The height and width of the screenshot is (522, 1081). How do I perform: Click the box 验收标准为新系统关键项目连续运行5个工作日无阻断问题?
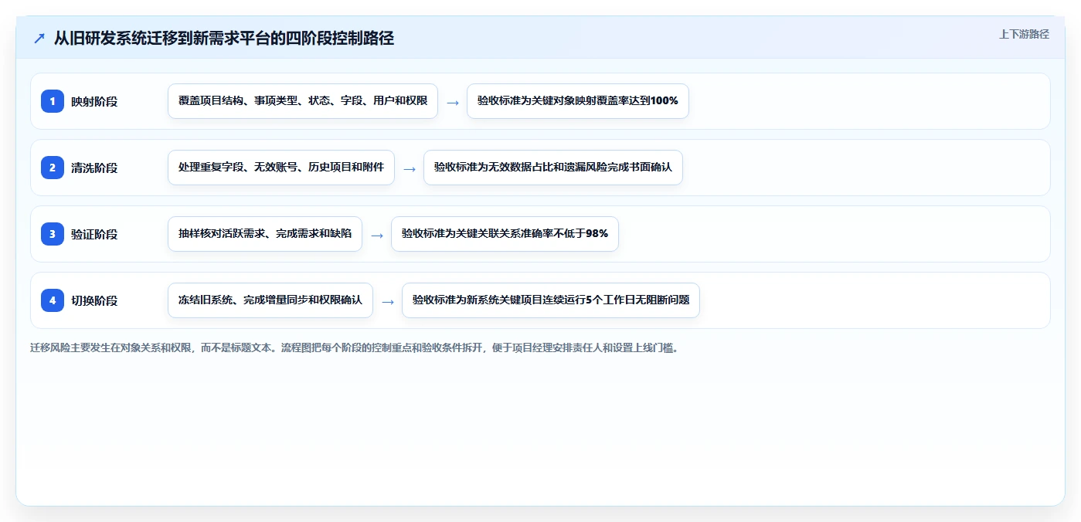click(551, 300)
